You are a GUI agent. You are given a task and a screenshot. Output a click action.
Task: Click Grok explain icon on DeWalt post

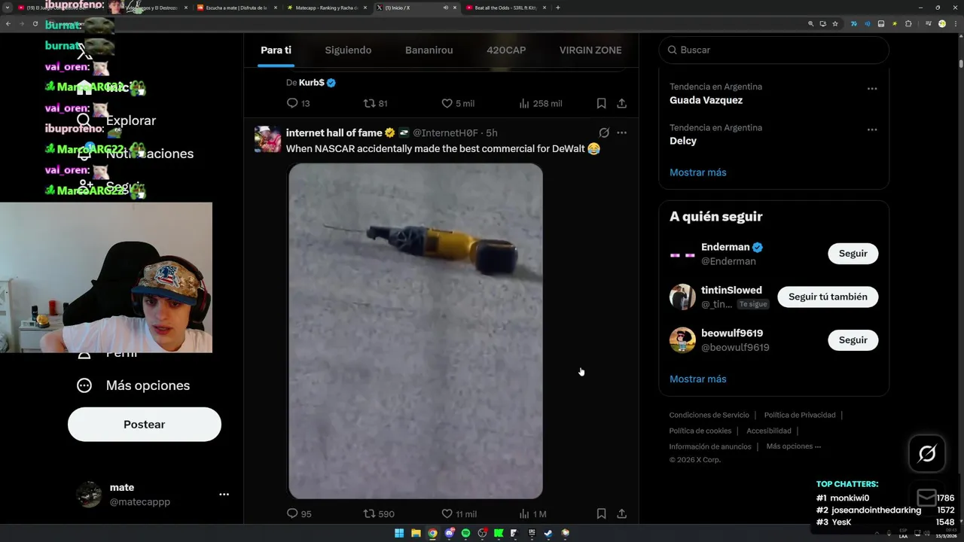point(604,132)
